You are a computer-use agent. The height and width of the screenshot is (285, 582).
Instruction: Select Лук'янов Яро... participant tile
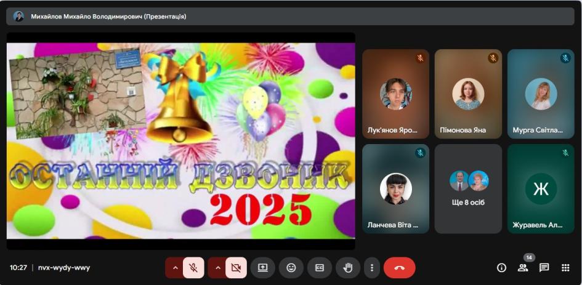[395, 94]
